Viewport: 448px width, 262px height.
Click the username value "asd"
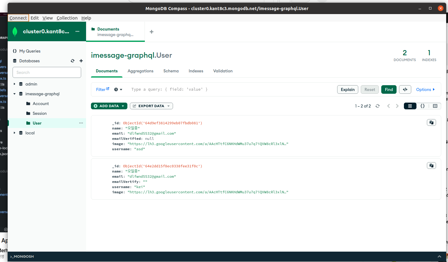(x=140, y=149)
